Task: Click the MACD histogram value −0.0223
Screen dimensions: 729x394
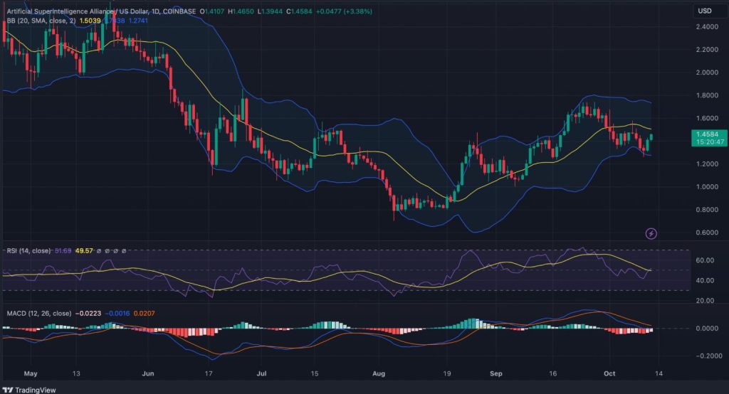Action: [88, 313]
